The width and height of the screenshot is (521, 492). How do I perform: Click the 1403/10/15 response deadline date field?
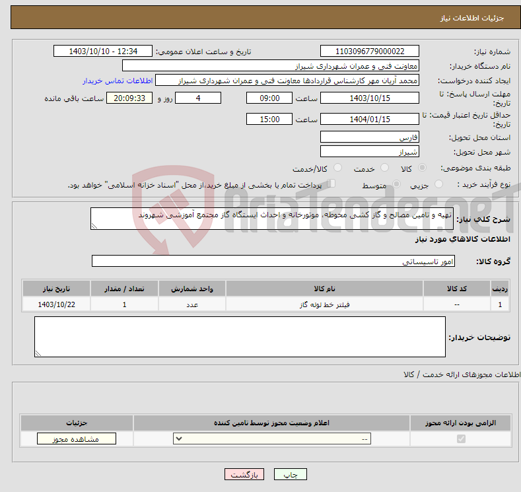pos(370,98)
